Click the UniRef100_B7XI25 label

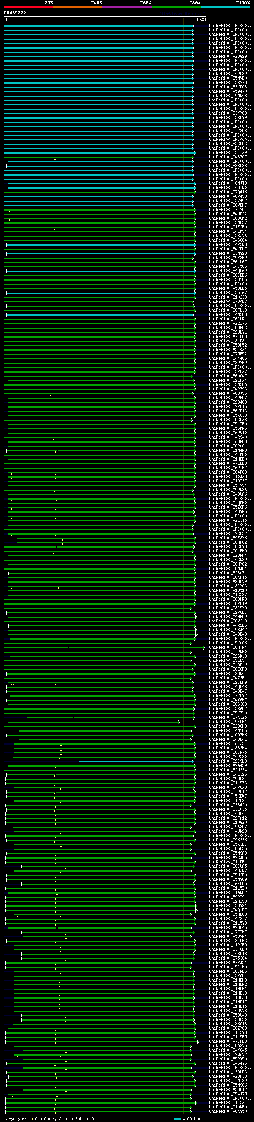pos(227,717)
